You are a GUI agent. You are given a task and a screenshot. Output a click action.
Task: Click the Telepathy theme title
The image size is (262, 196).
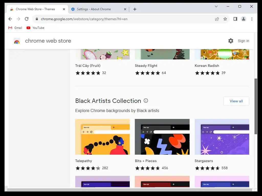point(84,161)
